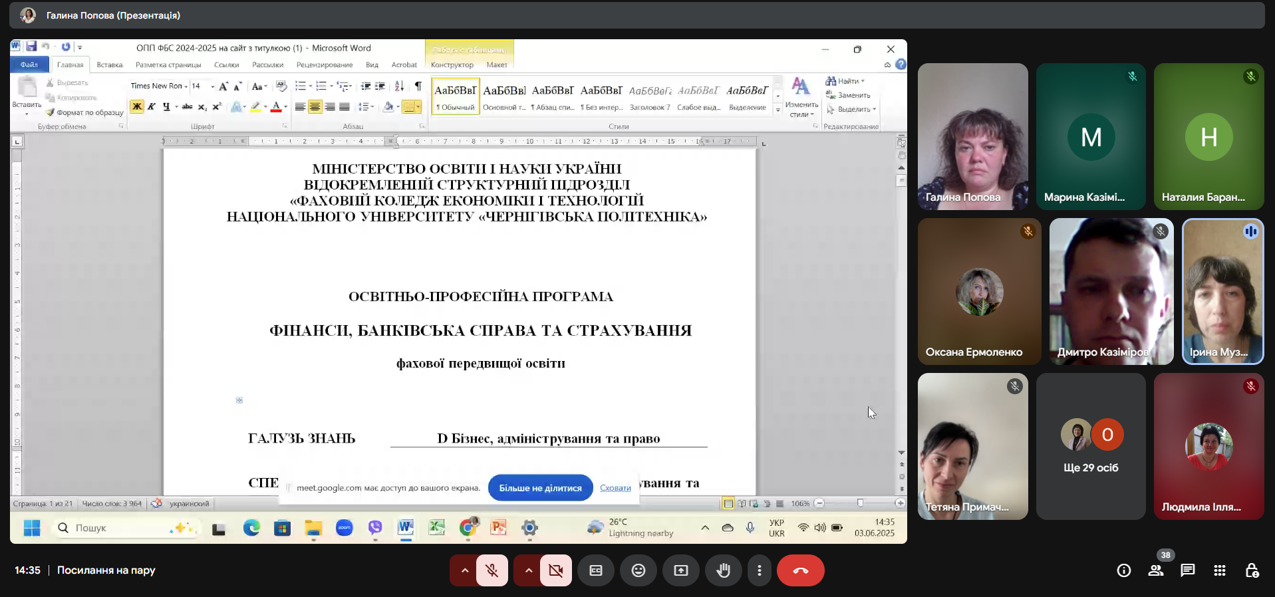The width and height of the screenshot is (1275, 597).
Task: Click the clear formatting icon
Action: [281, 86]
